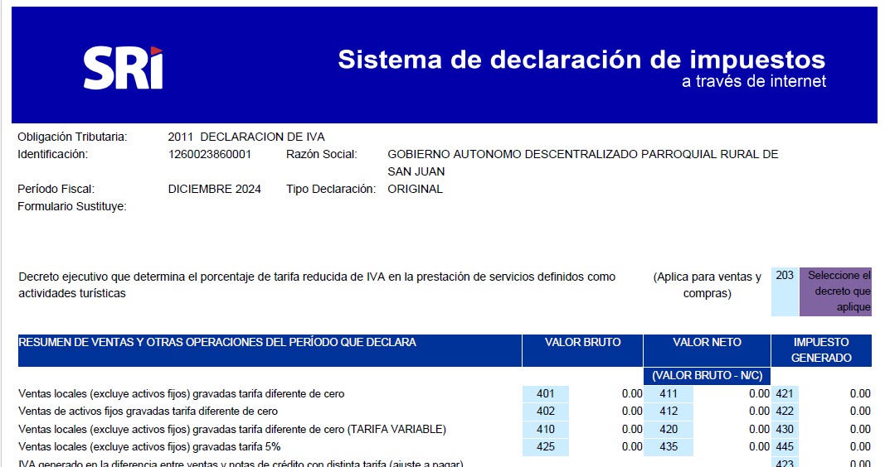Click the field code 421 tax cell
This screenshot has width=885, height=467.
(785, 394)
